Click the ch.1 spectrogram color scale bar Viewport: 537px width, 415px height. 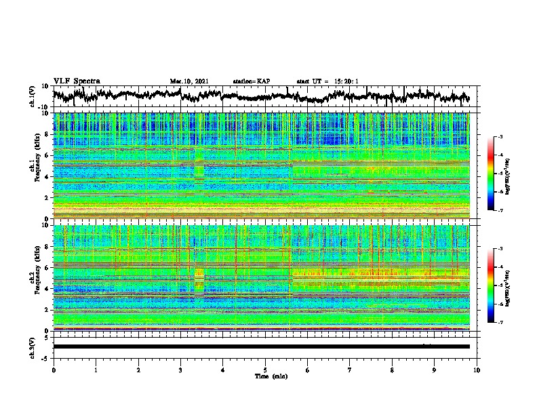[490, 174]
